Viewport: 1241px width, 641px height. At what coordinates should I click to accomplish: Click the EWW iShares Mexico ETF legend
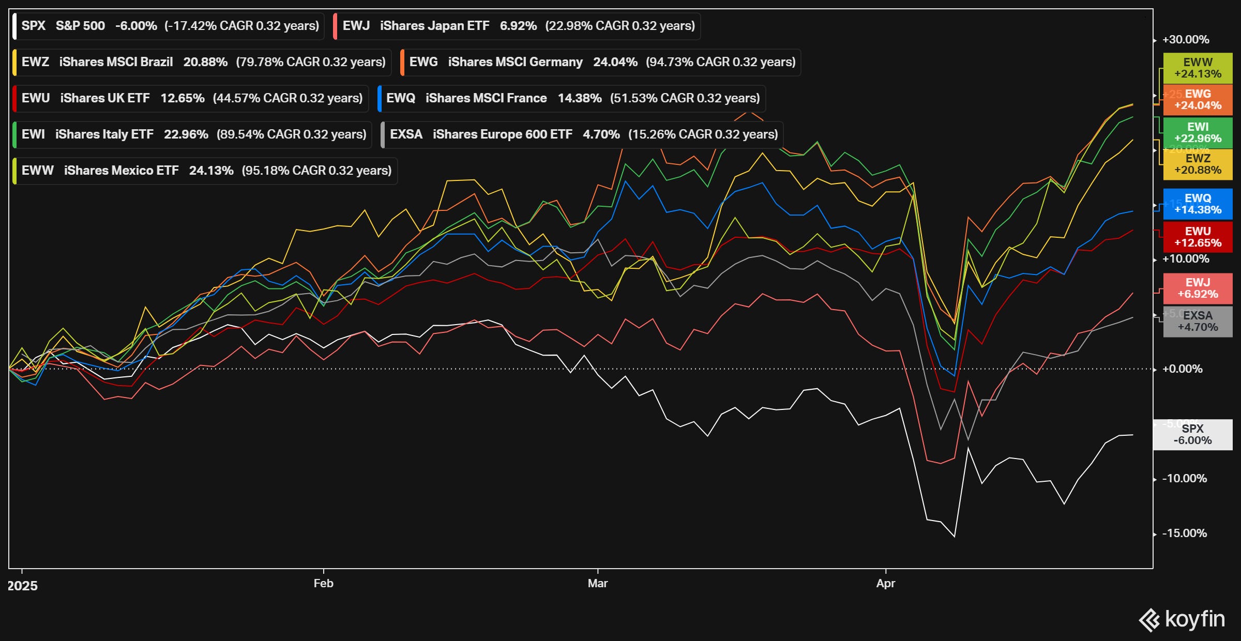pos(205,171)
